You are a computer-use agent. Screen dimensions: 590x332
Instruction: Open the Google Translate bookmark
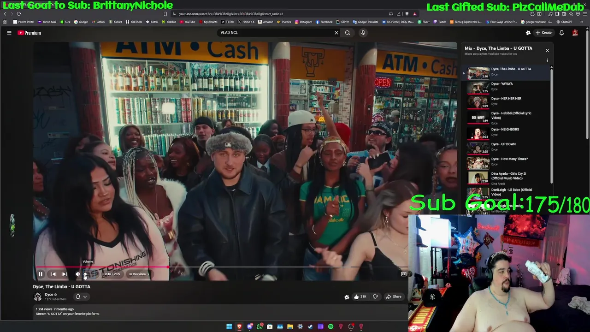[x=366, y=22]
